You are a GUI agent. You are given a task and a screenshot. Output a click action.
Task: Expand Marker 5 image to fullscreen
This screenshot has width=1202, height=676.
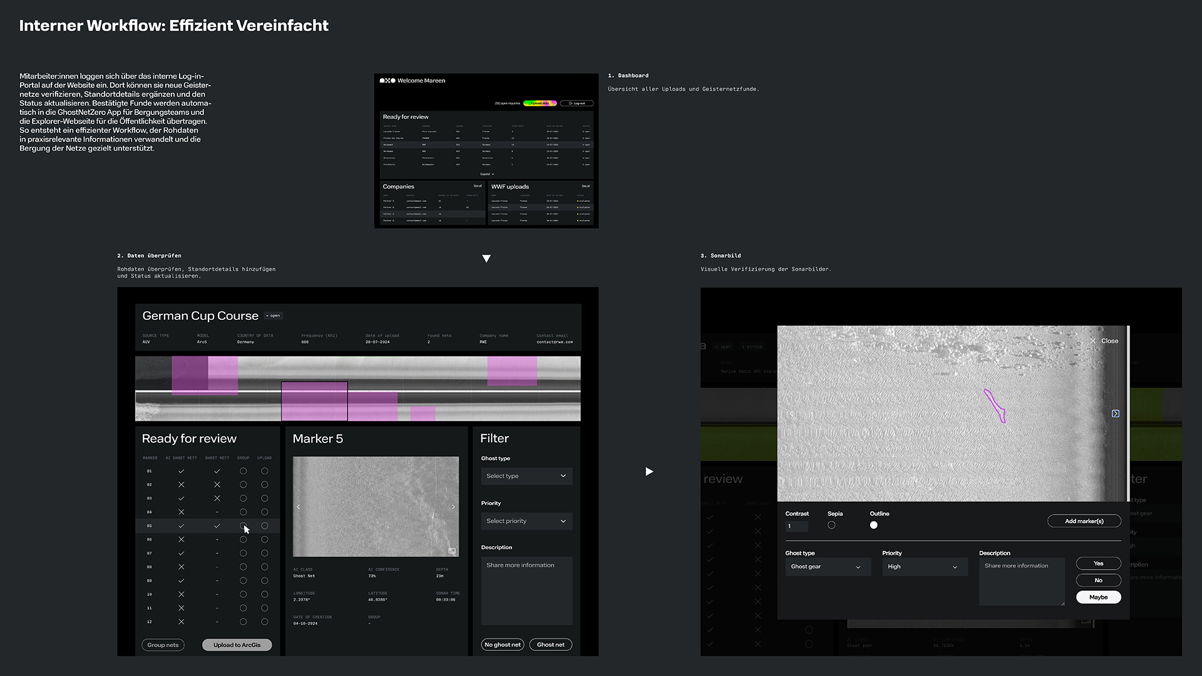(x=452, y=551)
